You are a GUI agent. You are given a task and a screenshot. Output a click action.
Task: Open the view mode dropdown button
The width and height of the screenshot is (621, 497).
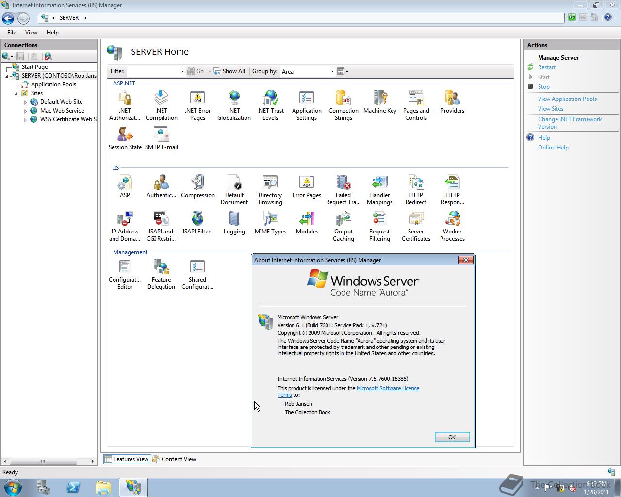(343, 71)
